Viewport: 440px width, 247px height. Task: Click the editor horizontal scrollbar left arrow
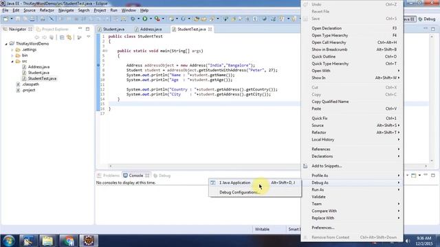(x=110, y=166)
